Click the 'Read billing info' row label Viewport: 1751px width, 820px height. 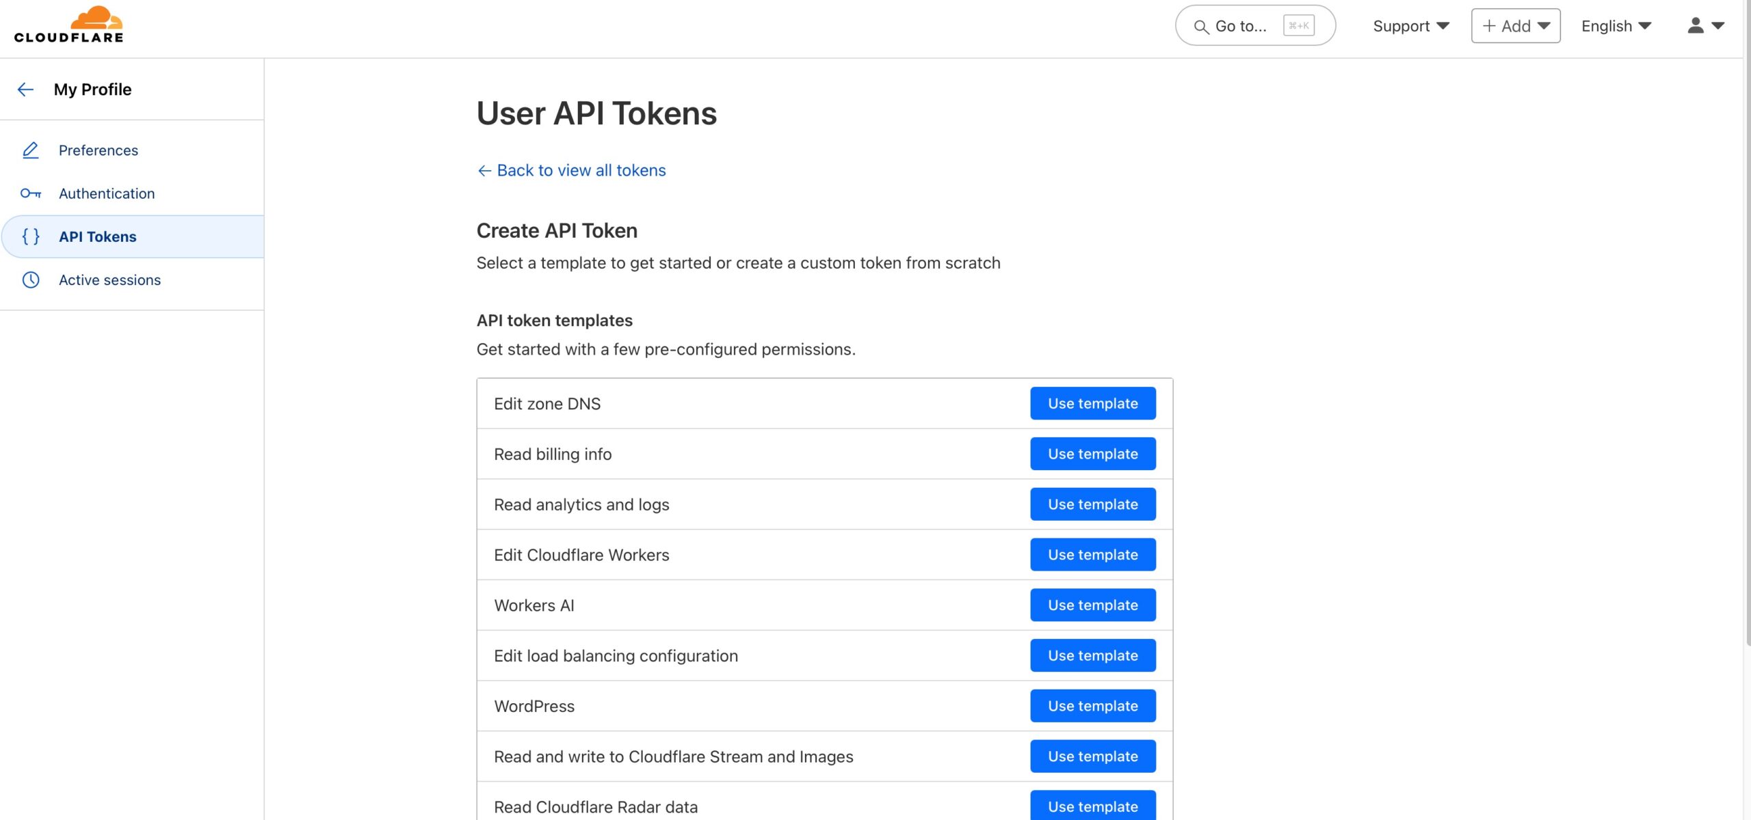point(553,454)
